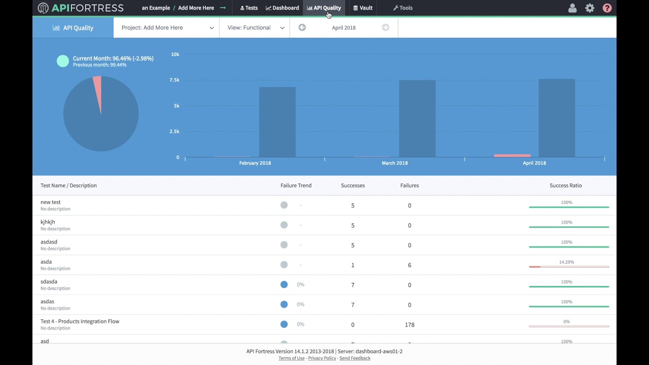
Task: Click success ratio bar for new test
Action: click(569, 207)
